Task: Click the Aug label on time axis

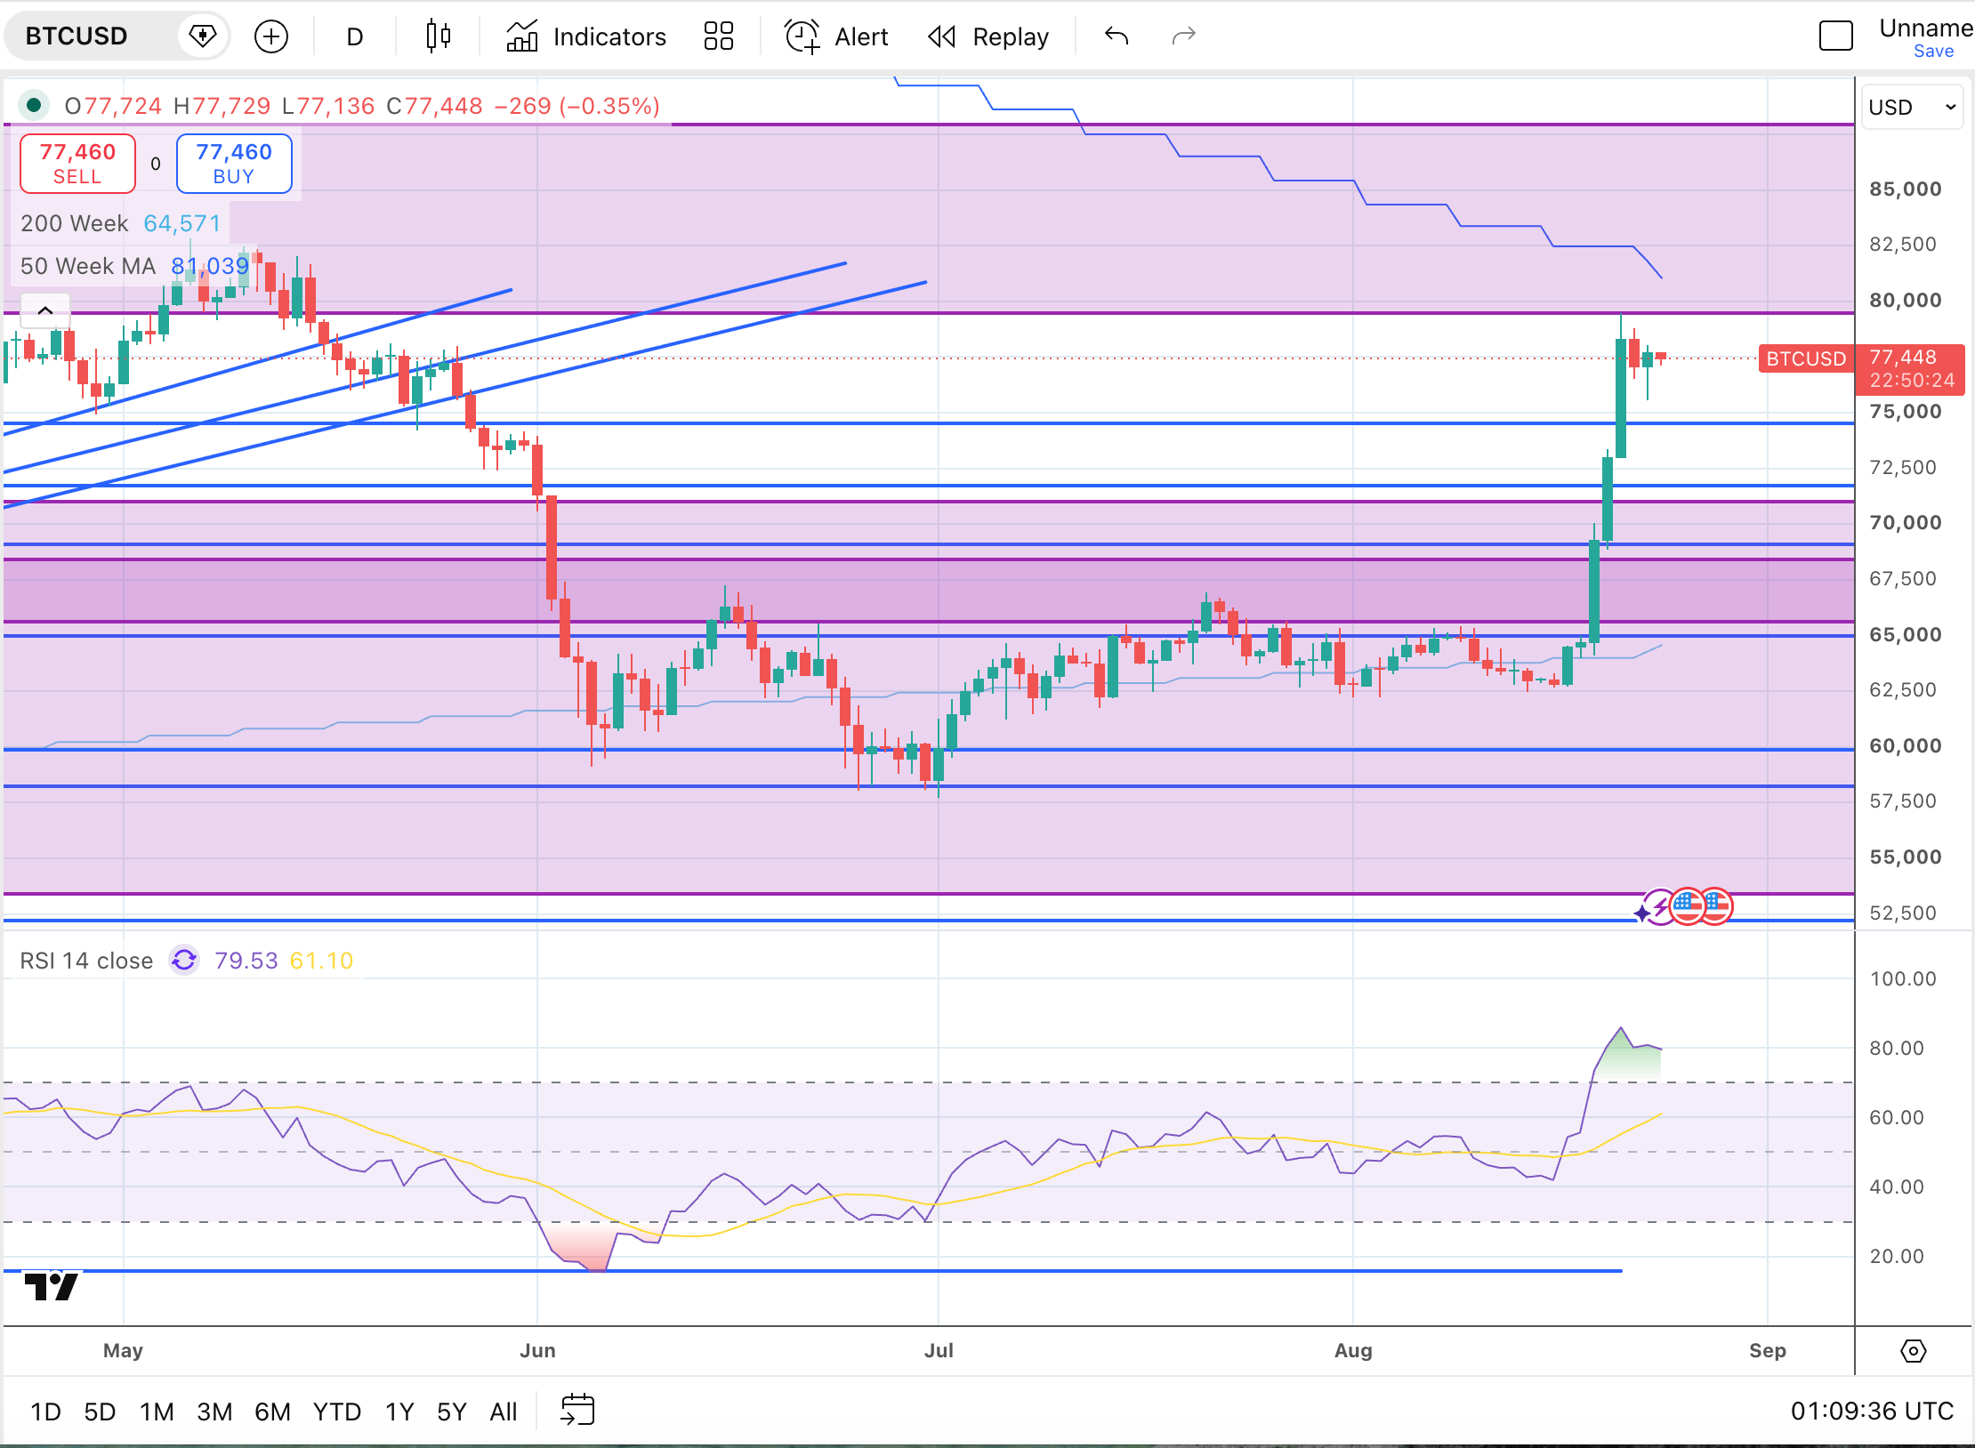Action: [1353, 1350]
